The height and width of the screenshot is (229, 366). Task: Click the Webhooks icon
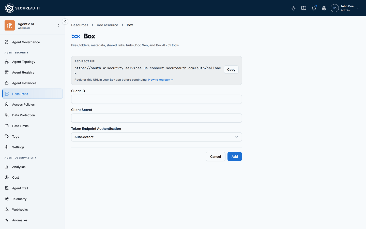(7, 209)
